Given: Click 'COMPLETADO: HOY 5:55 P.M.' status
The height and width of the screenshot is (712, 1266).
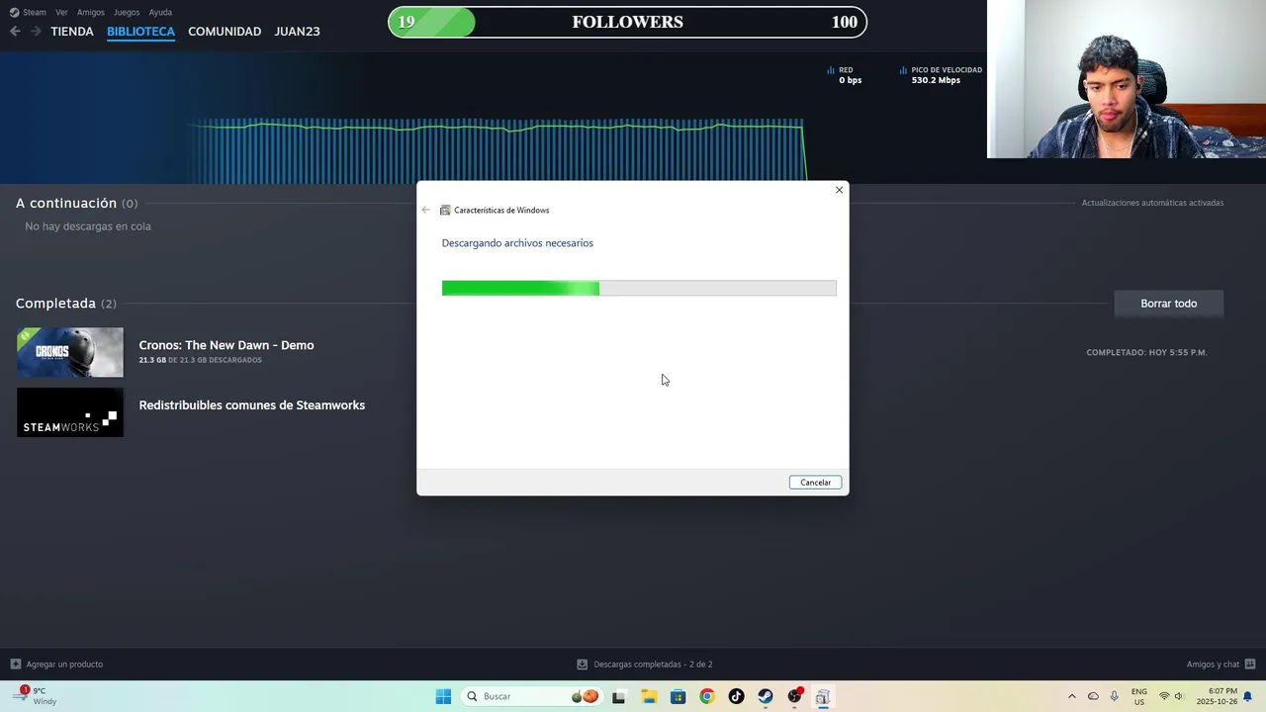Looking at the screenshot, I should (1146, 352).
